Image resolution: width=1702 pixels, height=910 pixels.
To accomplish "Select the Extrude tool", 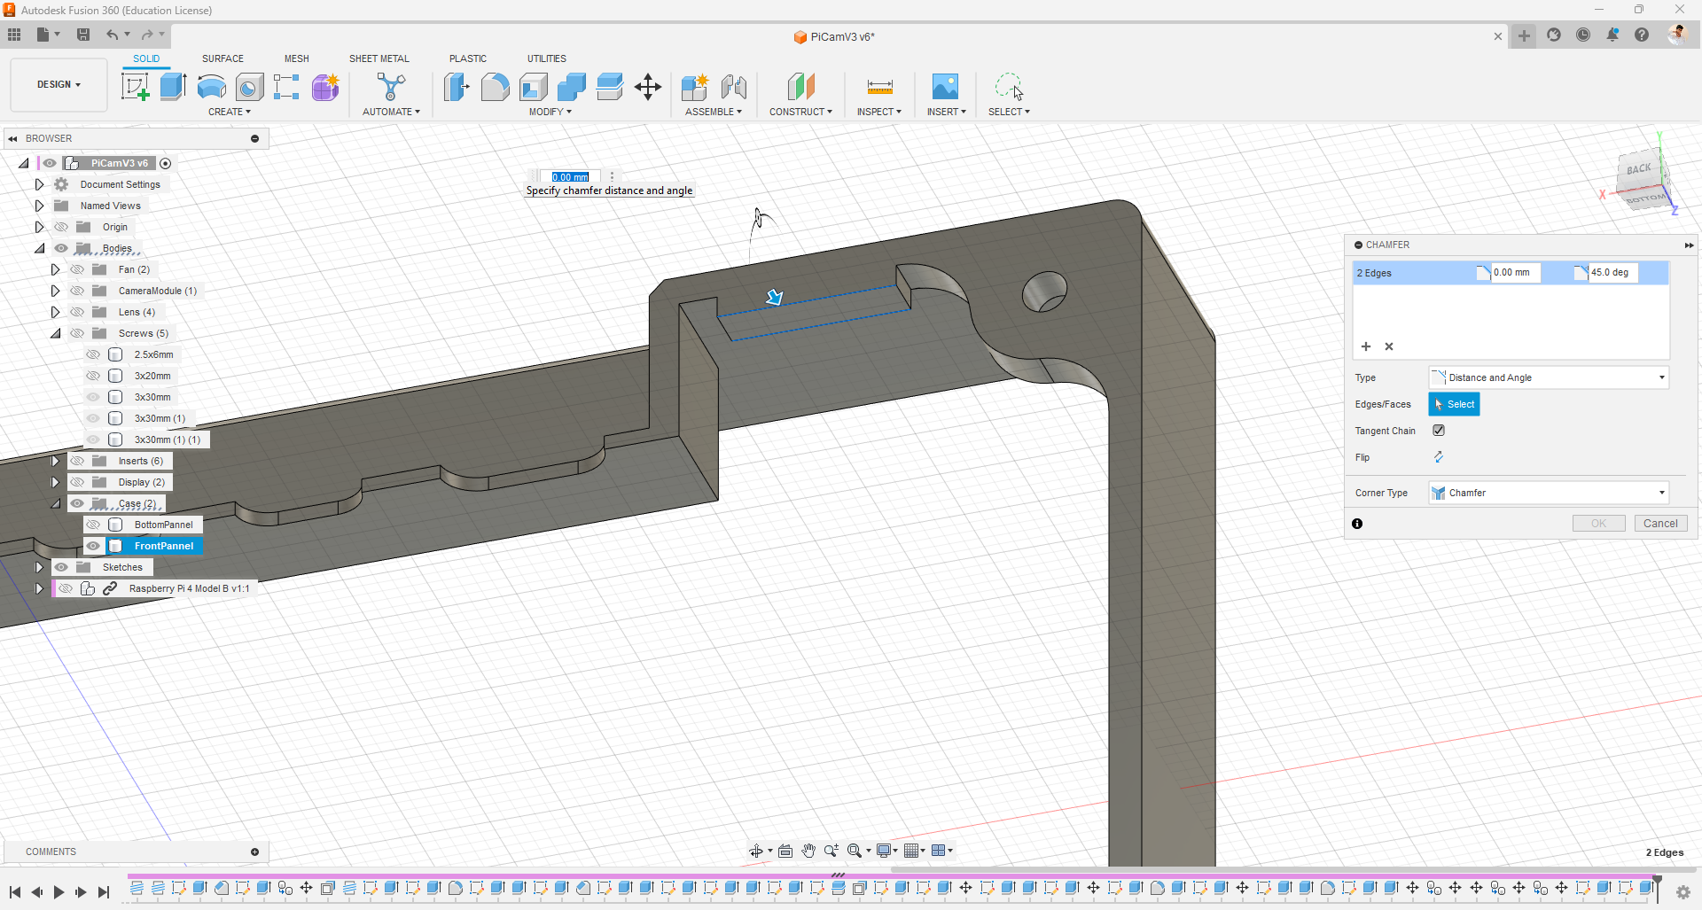I will (x=173, y=87).
